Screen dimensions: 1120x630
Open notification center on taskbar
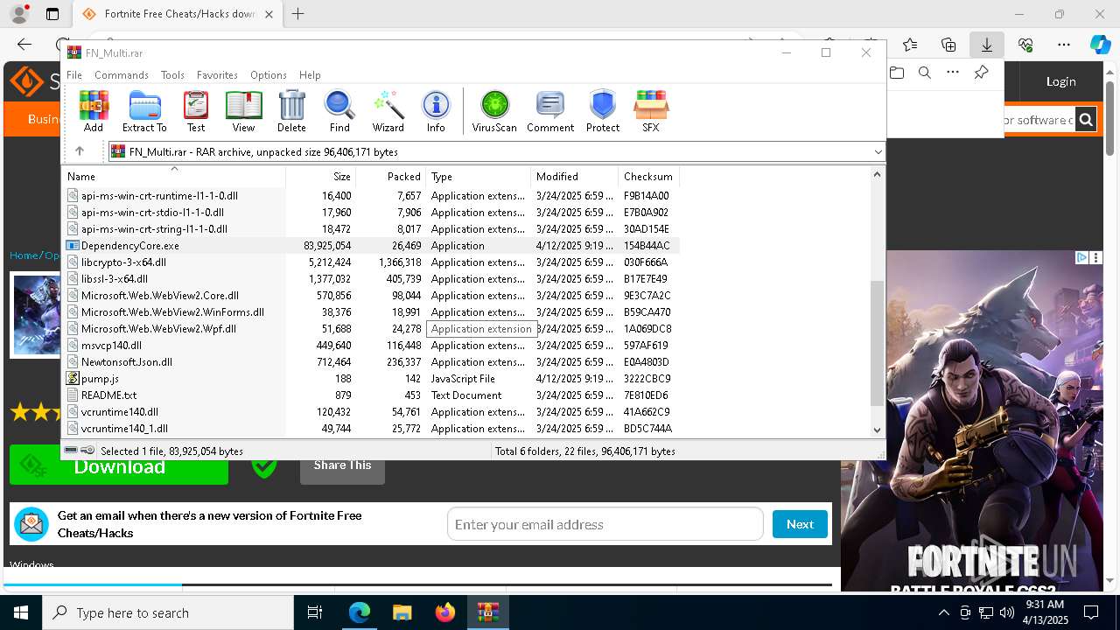coord(1091,612)
